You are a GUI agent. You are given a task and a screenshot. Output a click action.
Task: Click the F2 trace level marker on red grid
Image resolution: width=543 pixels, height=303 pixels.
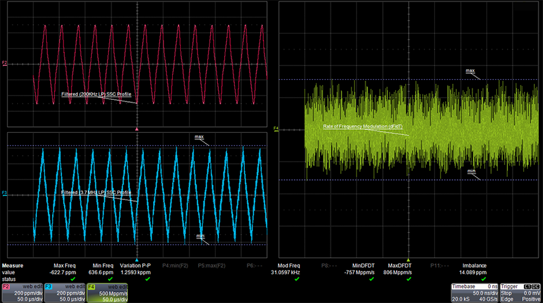tap(5, 63)
